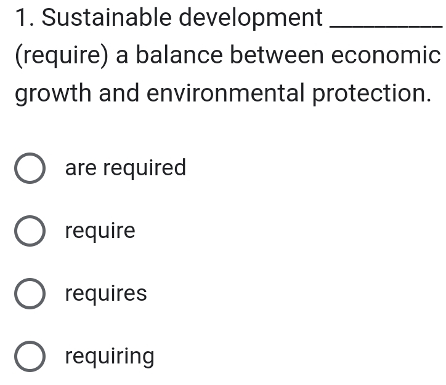Click the 'requiring' answer label text
446x385 pixels.
(x=110, y=357)
